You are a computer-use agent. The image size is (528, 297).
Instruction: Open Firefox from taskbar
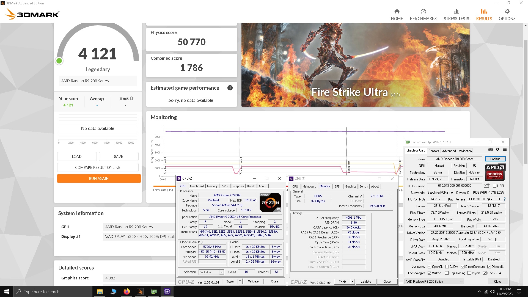(127, 291)
